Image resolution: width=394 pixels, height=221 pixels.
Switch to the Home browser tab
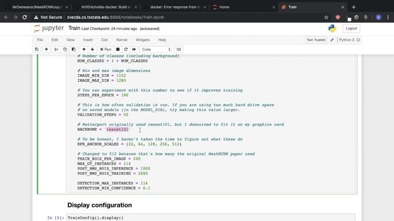tap(224, 7)
